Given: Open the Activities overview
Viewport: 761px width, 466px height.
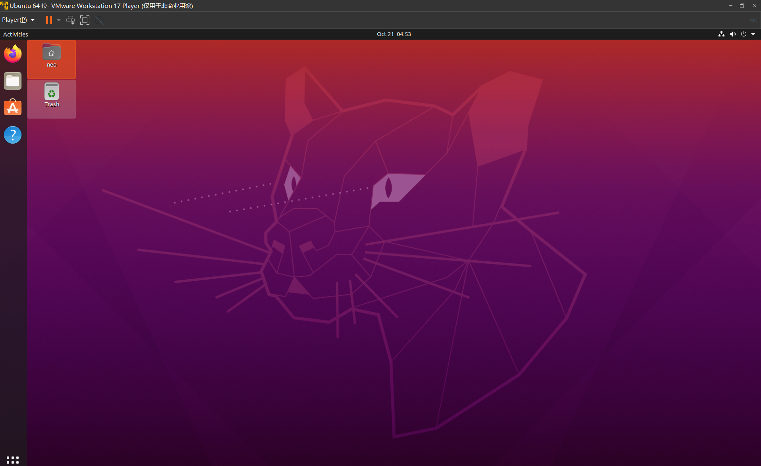Looking at the screenshot, I should click(15, 35).
